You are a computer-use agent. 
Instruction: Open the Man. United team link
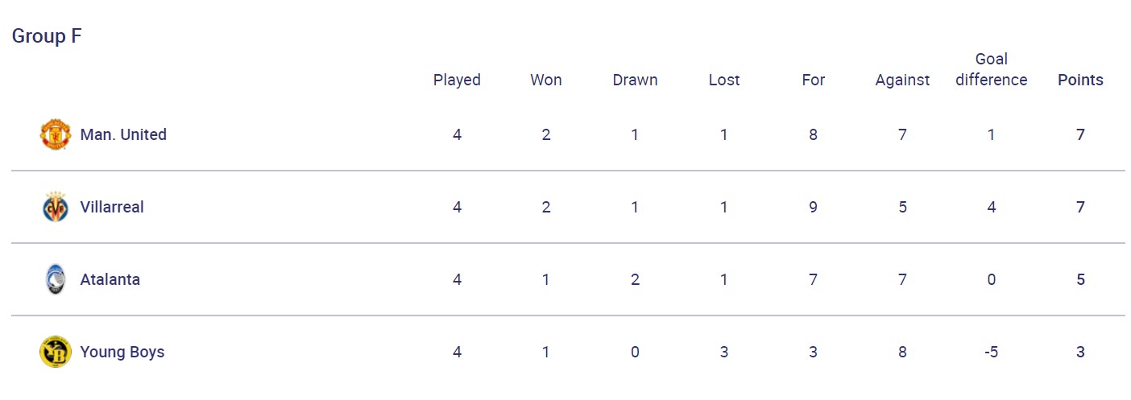pyautogui.click(x=123, y=134)
